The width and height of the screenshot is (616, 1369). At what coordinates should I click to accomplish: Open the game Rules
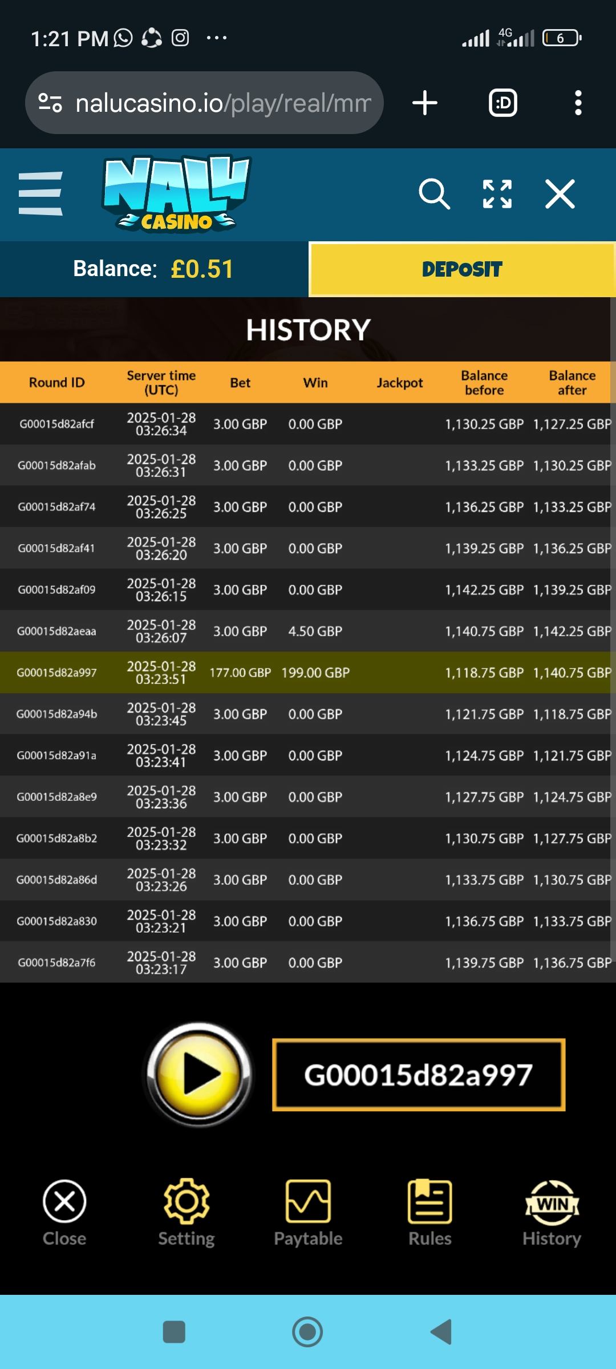pyautogui.click(x=429, y=1212)
